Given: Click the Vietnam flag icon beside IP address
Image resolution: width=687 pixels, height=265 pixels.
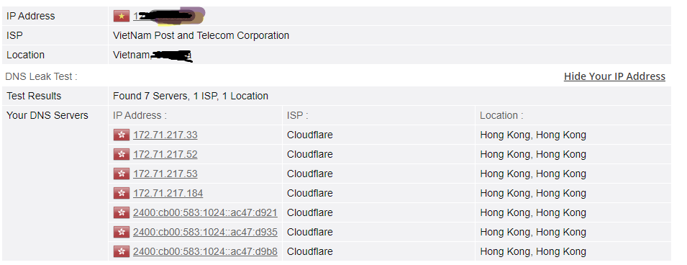Looking at the screenshot, I should (x=122, y=17).
